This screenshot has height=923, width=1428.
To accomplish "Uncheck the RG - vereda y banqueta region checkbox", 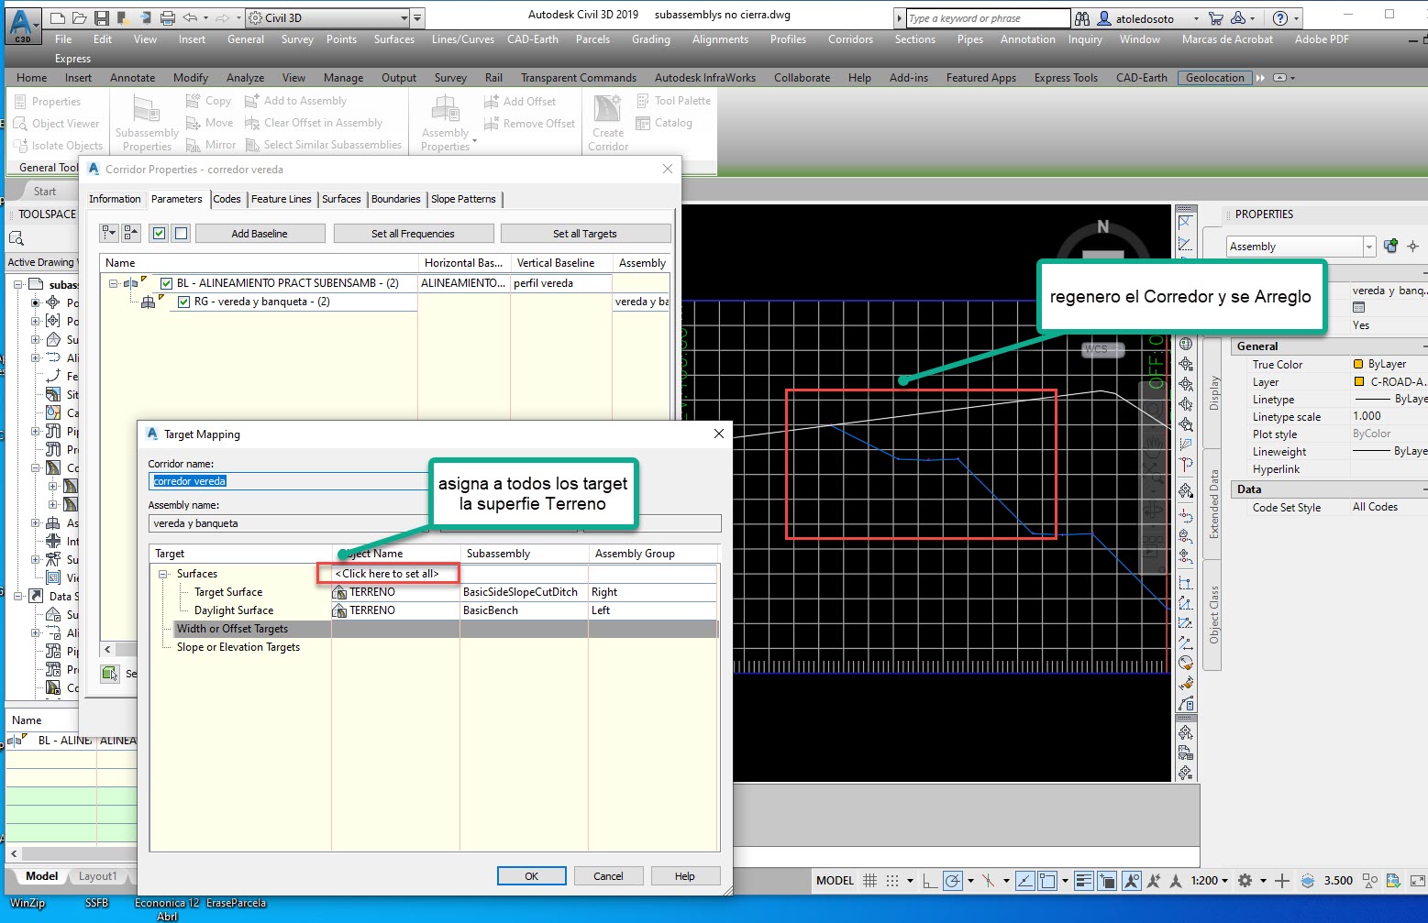I will point(183,302).
